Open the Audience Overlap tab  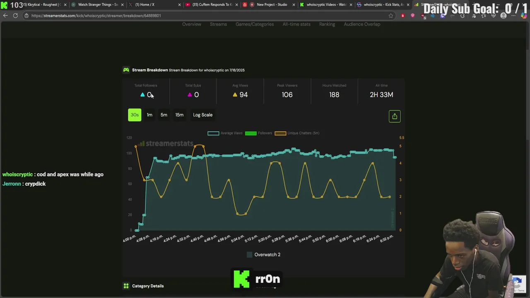tap(362, 24)
